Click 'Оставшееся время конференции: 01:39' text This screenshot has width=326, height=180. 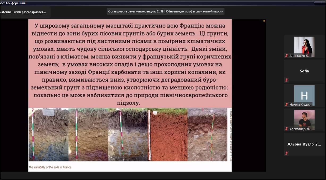click(x=136, y=12)
